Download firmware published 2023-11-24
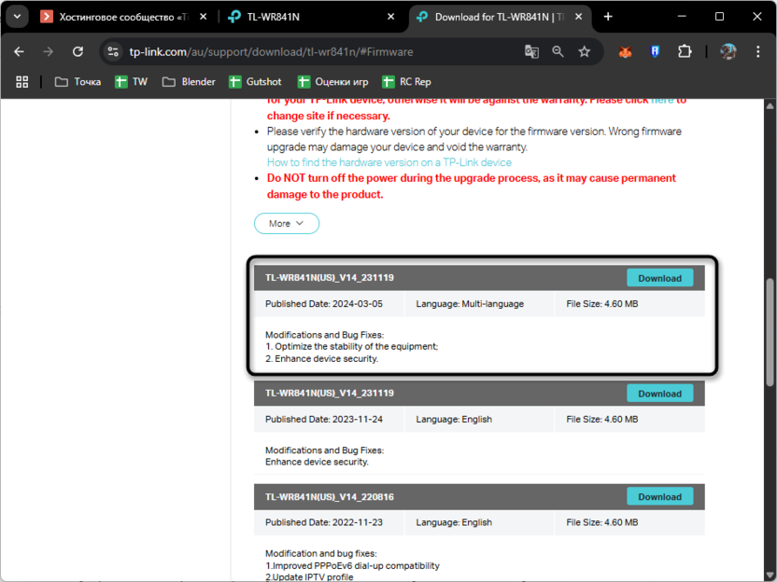Viewport: 777px width, 582px height. coord(659,394)
